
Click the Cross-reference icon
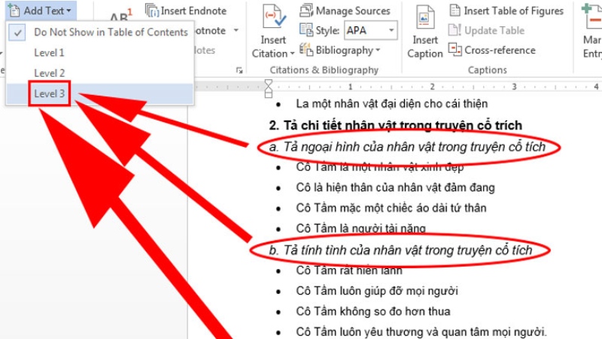(455, 50)
